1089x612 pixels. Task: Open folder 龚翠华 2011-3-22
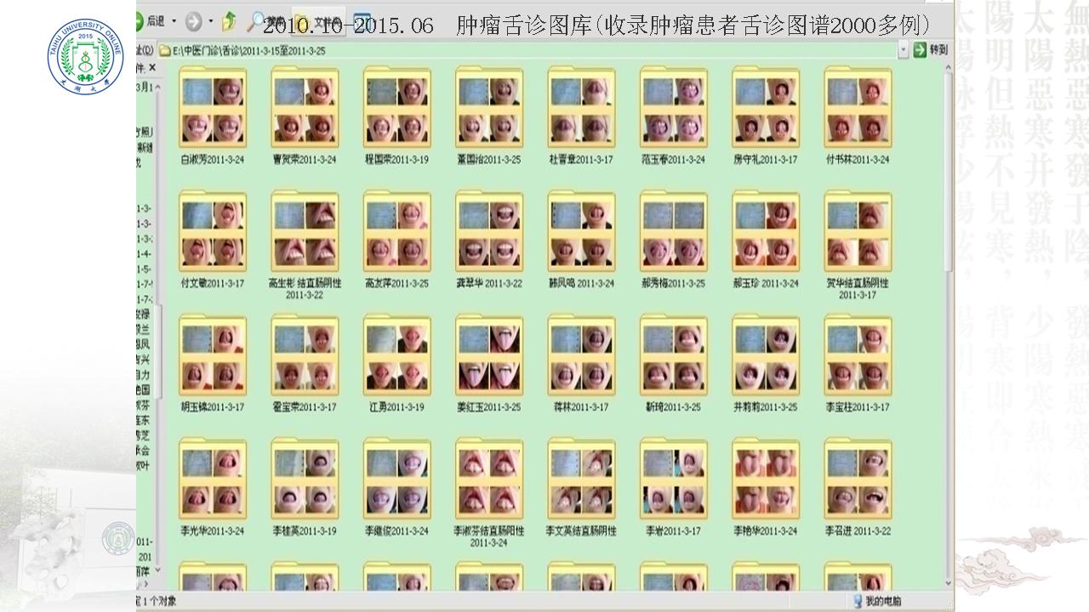click(x=488, y=233)
